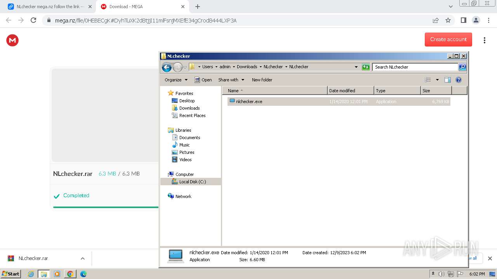
Task: Click New folder in toolbar
Action: coord(262,80)
